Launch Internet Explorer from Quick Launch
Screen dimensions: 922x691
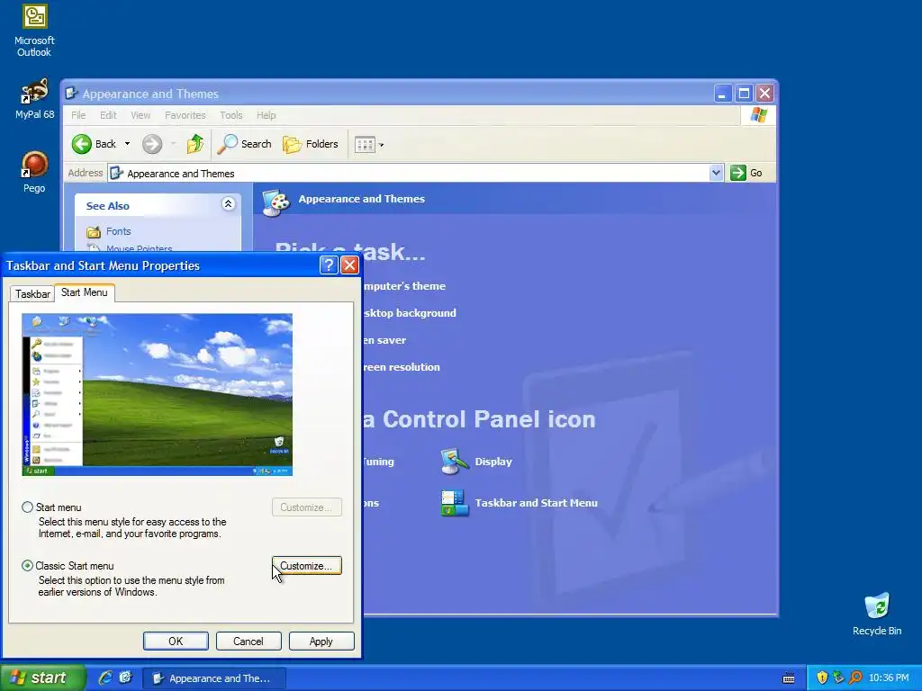click(x=104, y=678)
